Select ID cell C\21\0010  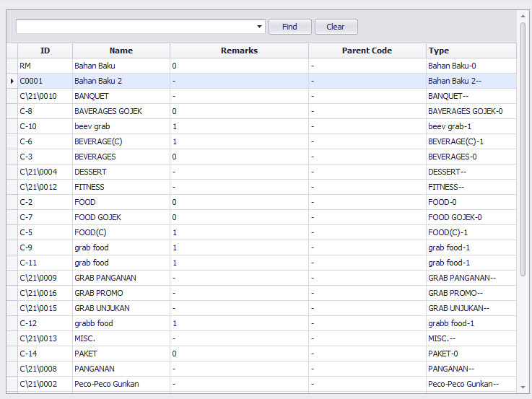45,96
